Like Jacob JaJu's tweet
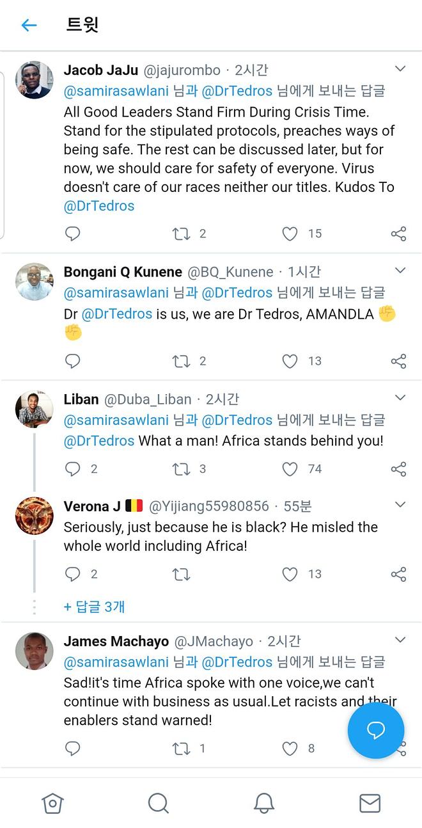 290,234
